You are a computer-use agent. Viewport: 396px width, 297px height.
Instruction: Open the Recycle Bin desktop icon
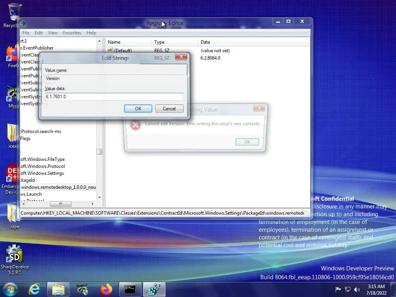click(14, 15)
